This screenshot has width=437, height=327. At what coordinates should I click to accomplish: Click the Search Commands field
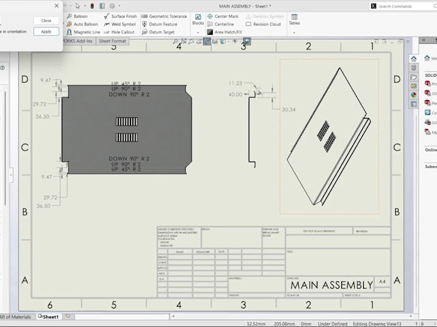[x=404, y=6]
